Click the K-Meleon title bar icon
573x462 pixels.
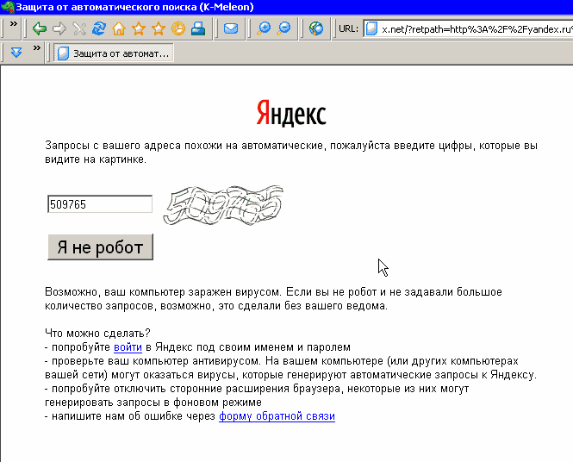(7, 7)
